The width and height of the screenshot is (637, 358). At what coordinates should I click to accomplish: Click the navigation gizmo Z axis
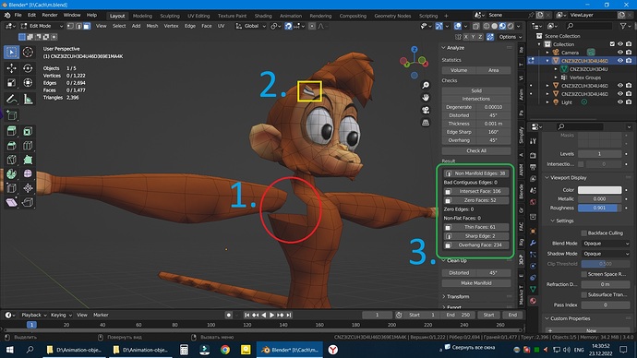414,50
